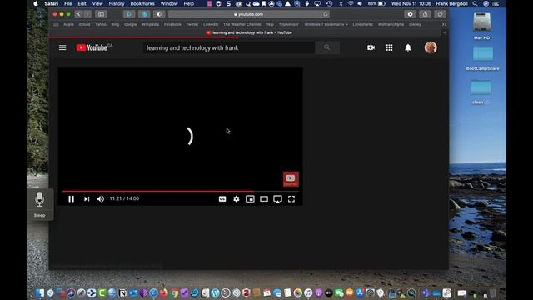
Task: Enter full screen video mode
Action: pos(291,199)
